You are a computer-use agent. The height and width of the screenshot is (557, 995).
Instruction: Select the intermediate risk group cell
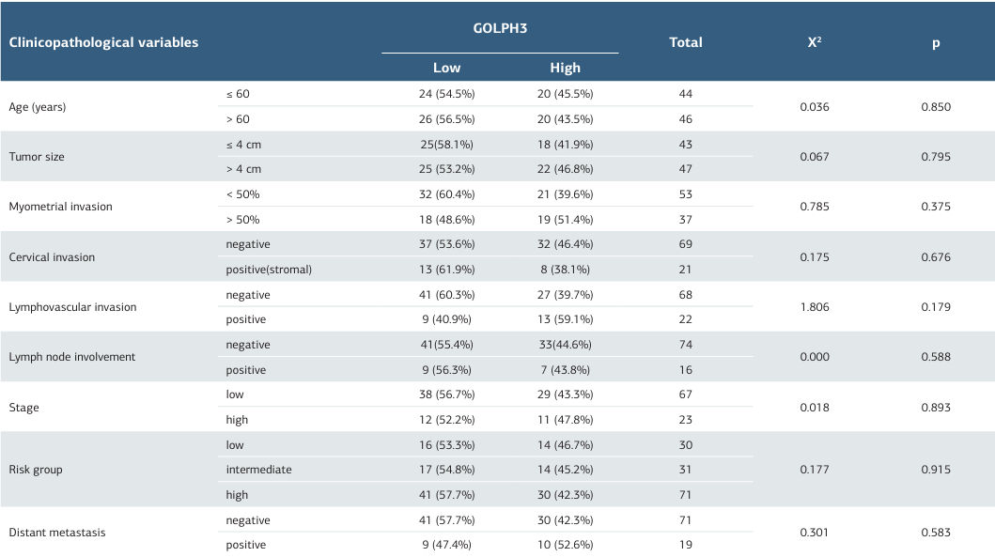coord(258,470)
